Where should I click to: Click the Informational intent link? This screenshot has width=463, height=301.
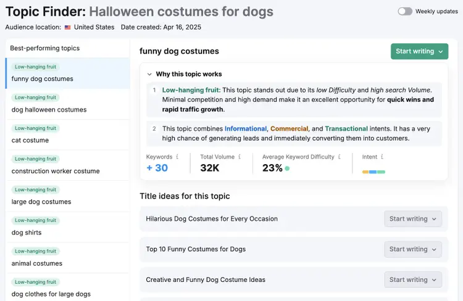click(x=245, y=129)
